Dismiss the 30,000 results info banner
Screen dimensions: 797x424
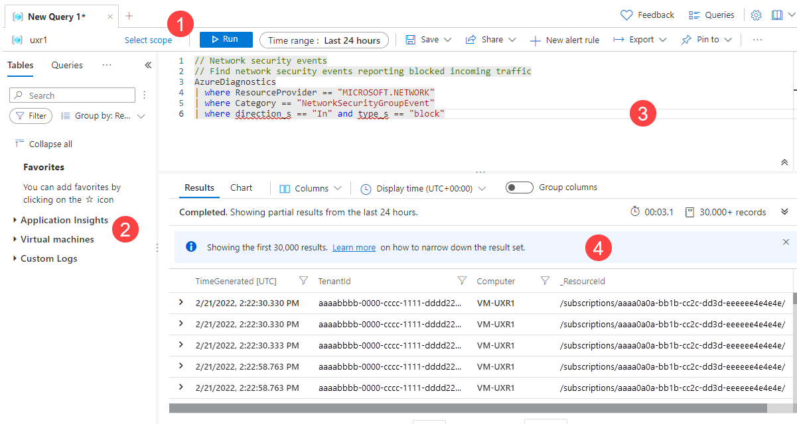point(786,242)
